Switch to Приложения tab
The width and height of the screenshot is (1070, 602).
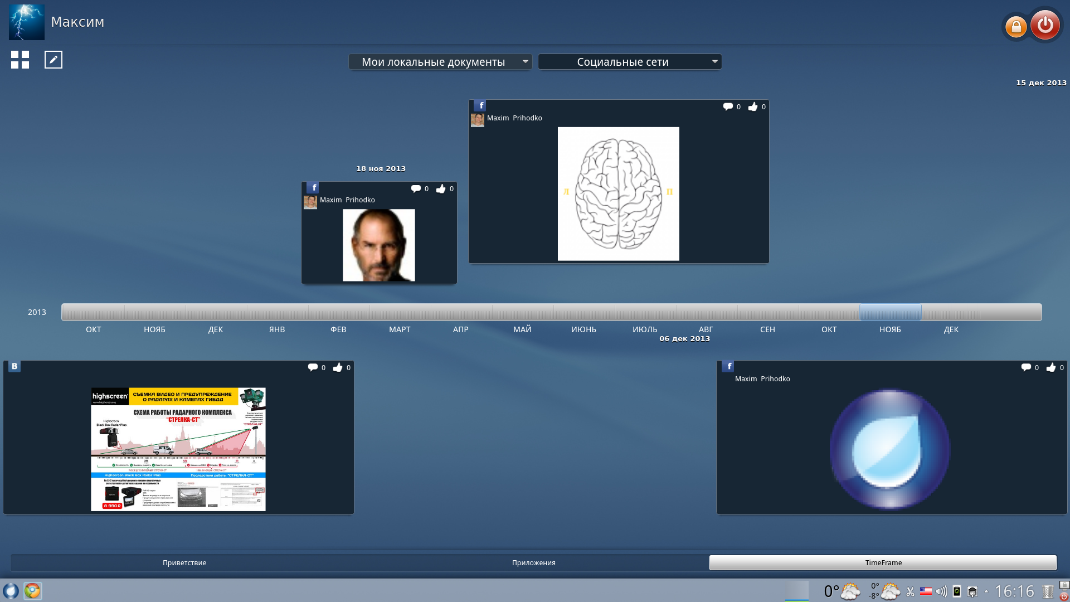click(x=533, y=562)
